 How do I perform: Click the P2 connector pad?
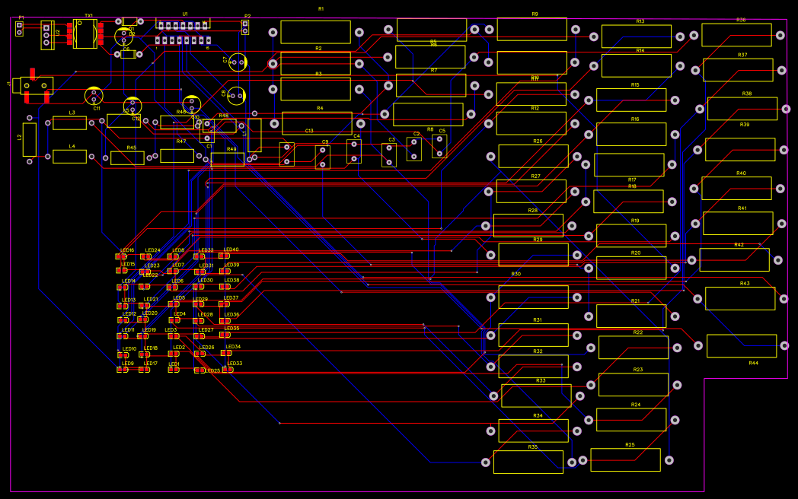(246, 26)
